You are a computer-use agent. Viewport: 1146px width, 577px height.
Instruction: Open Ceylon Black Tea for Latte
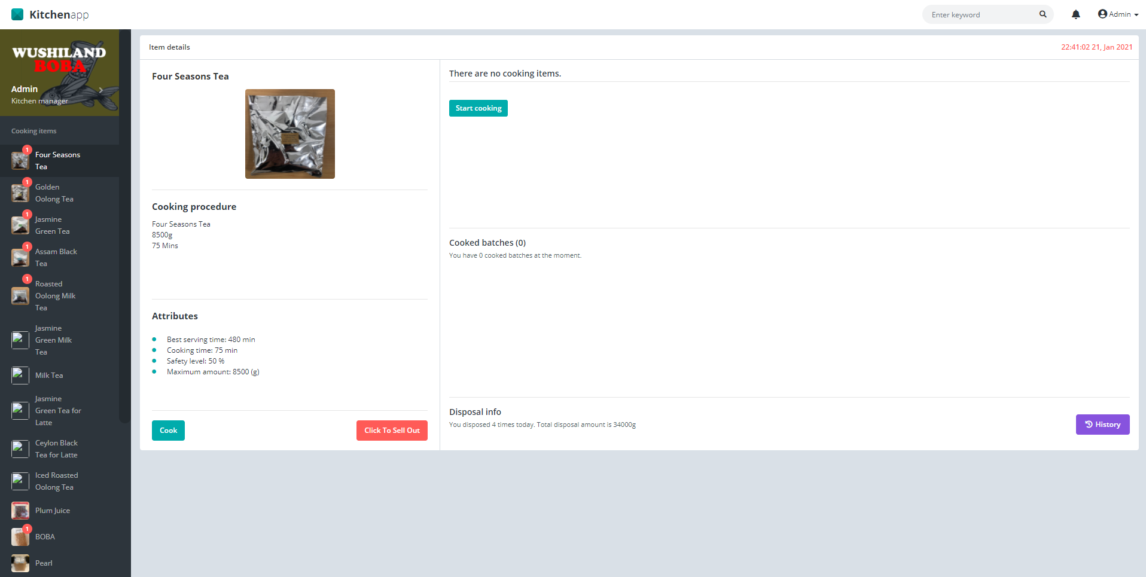(x=56, y=449)
